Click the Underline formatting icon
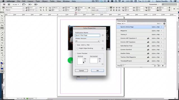Screen dimensions: 179x100 point(46,8)
